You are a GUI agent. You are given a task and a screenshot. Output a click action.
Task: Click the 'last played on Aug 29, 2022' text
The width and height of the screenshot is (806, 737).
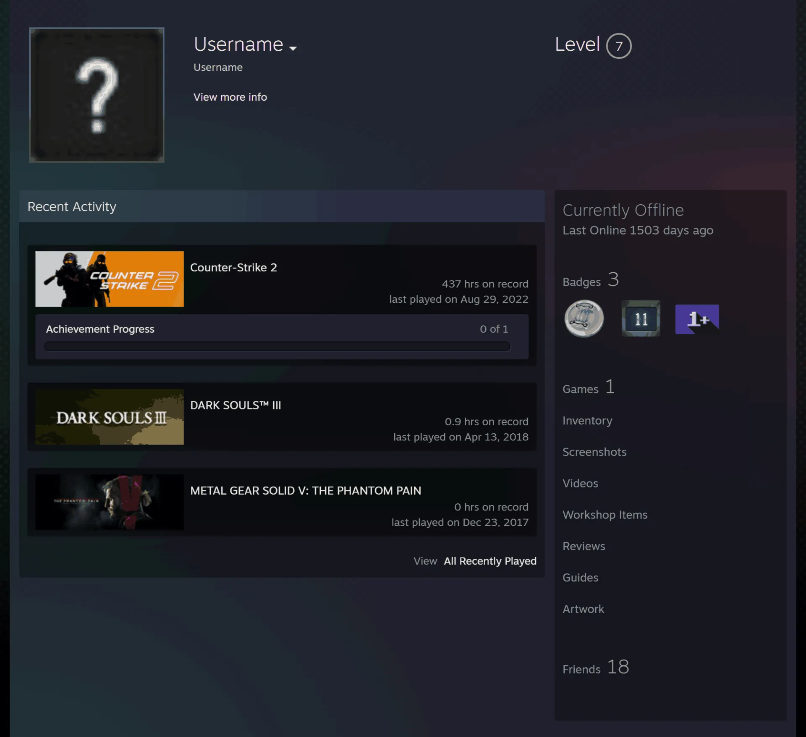(x=458, y=299)
